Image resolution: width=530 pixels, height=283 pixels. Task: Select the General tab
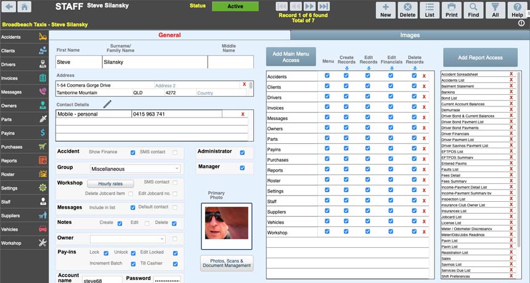click(x=169, y=36)
